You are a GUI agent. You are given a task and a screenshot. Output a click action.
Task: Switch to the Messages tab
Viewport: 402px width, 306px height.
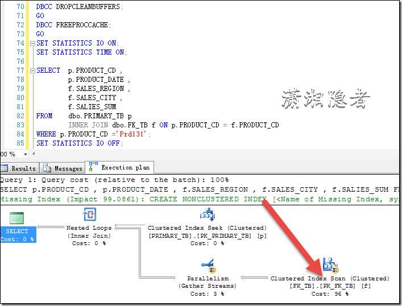(x=63, y=168)
